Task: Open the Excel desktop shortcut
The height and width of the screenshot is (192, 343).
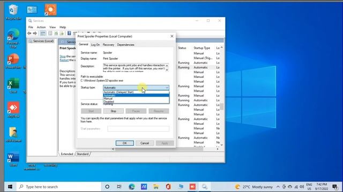Action: click(13, 85)
